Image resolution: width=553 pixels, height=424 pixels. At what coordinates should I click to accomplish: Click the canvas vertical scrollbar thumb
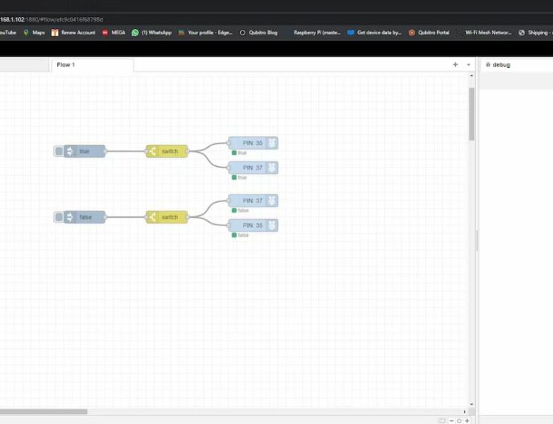471,113
